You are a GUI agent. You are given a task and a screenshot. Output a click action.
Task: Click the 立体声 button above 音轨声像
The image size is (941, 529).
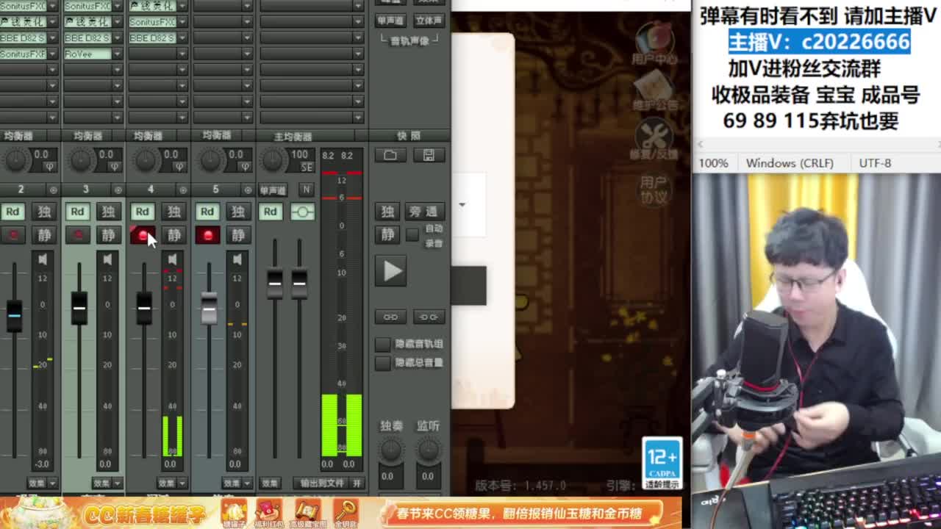coord(429,21)
